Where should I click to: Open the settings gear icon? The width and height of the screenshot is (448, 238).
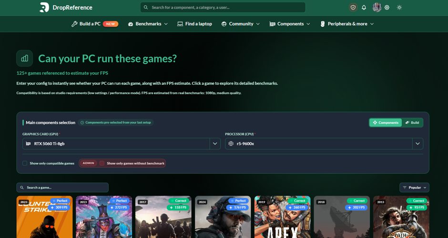coord(387,8)
